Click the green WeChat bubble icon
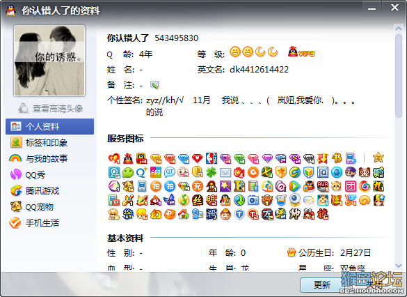The height and width of the screenshot is (297, 407). [128, 172]
